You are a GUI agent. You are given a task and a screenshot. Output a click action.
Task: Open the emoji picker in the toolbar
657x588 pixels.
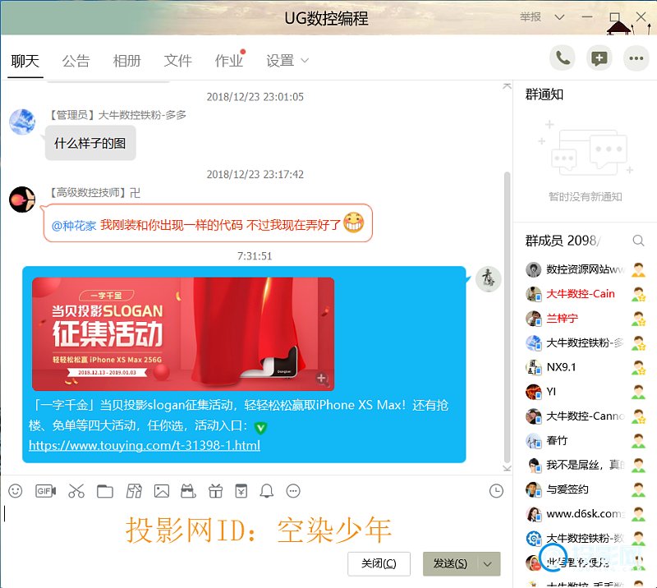(x=16, y=491)
